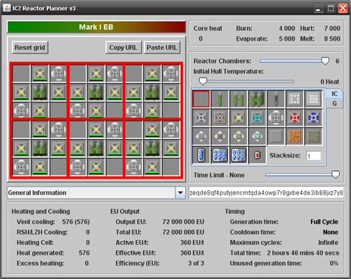351x279 pixels.
Task: Choose the yellow-tipped heat exchanger
Action: pos(238,136)
